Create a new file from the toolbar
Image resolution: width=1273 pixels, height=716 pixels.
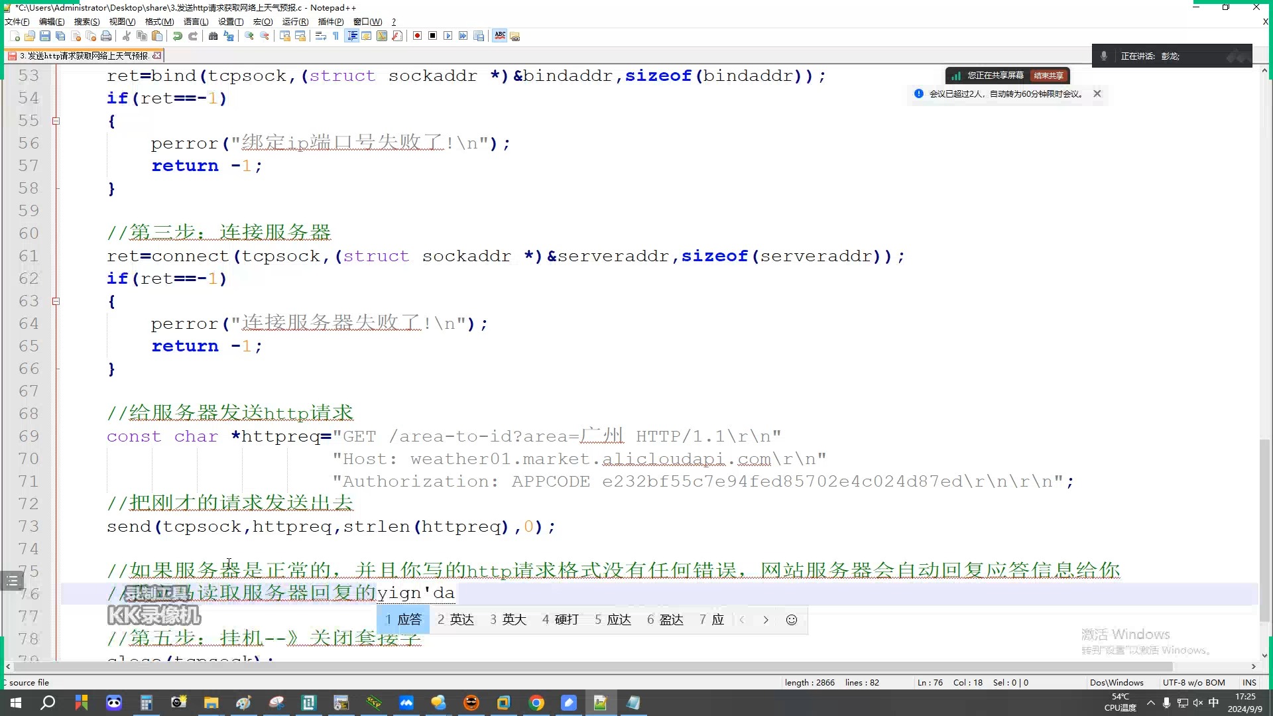(x=15, y=36)
